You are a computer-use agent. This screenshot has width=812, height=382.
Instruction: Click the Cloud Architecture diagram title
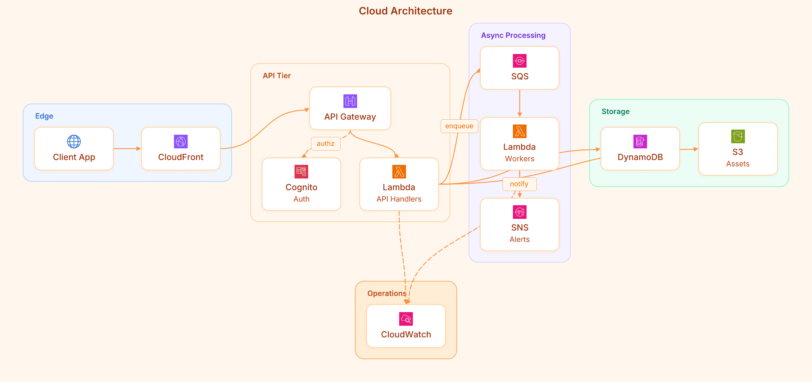point(405,11)
